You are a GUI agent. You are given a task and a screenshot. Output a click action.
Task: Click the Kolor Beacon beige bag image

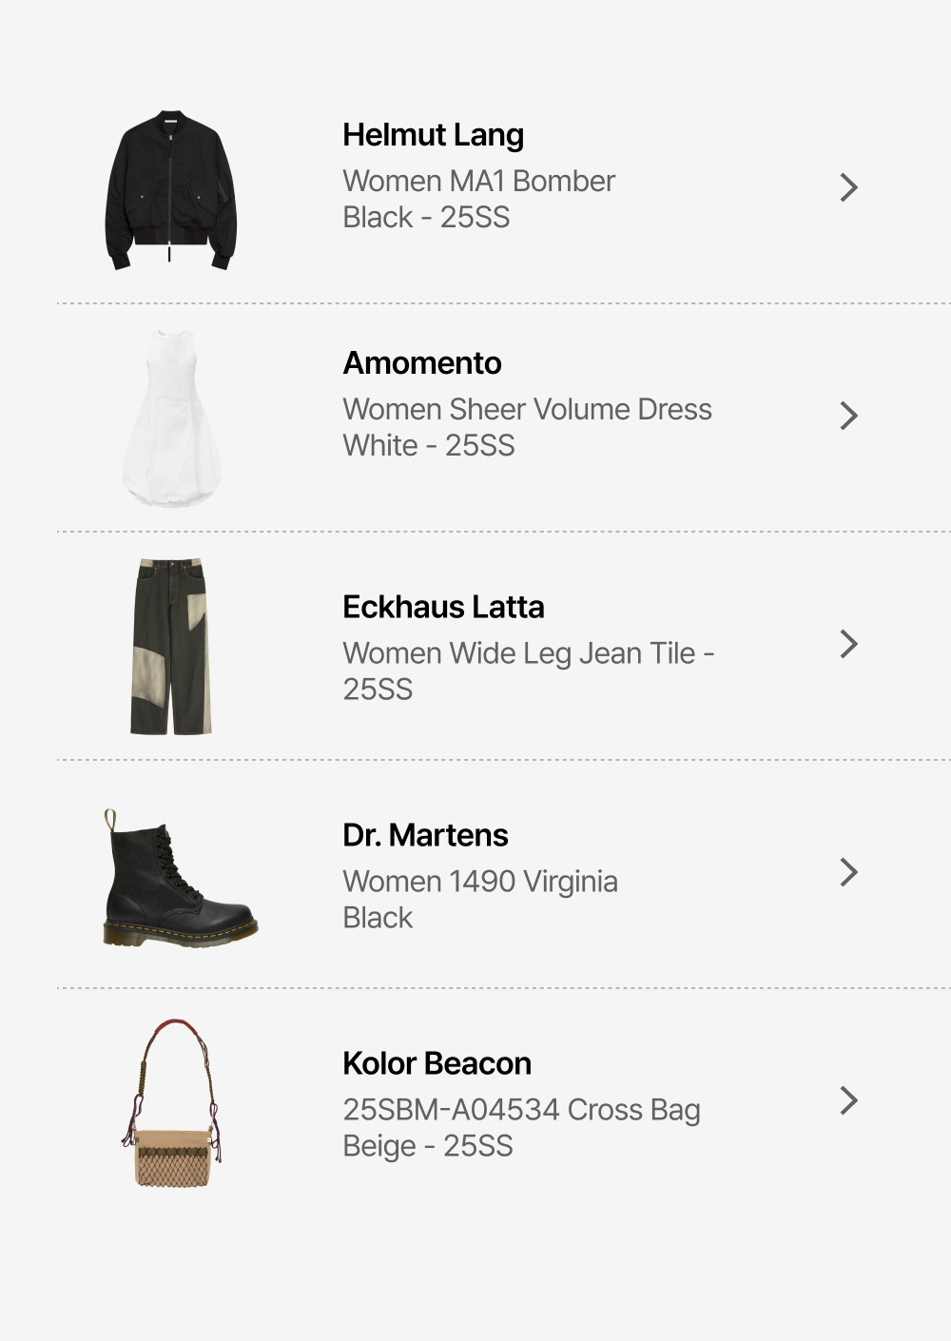tap(172, 1103)
